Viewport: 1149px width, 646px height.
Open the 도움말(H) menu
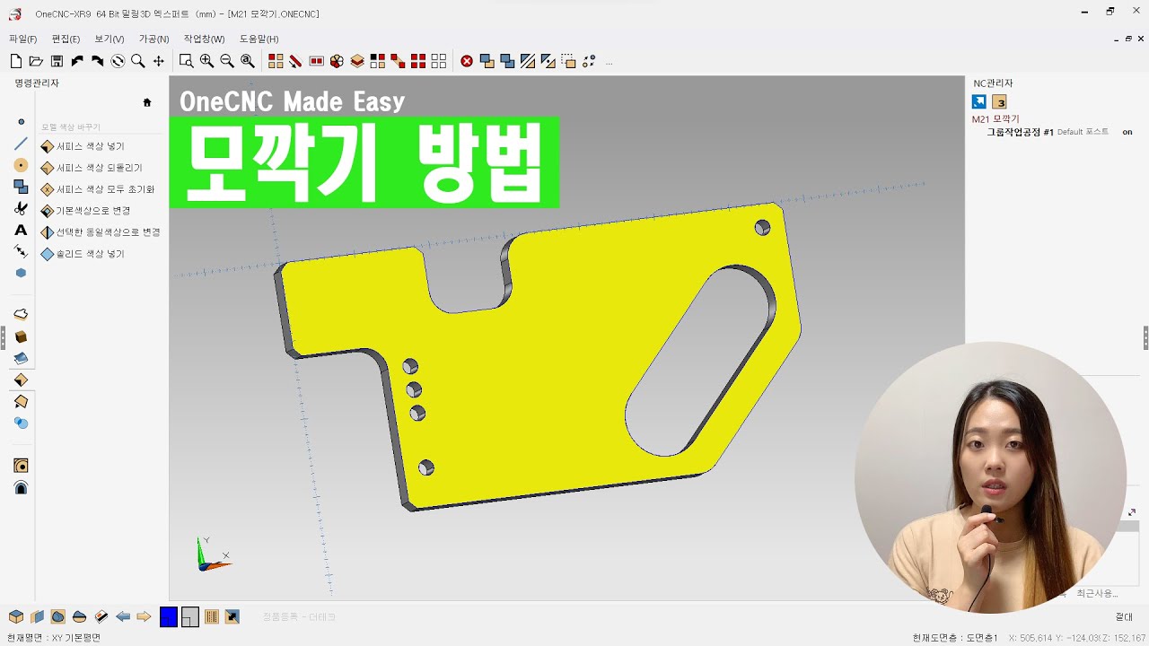(259, 39)
